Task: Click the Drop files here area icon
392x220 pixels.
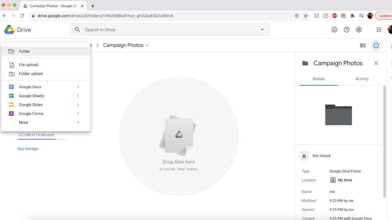Action: (178, 135)
